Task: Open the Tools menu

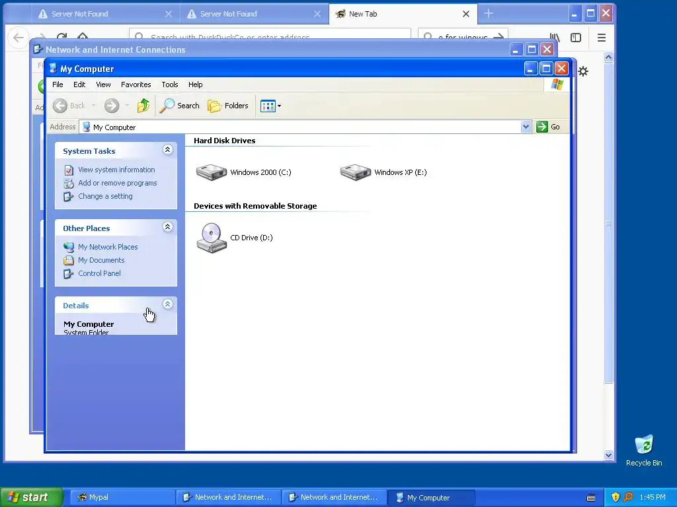Action: 170,84
